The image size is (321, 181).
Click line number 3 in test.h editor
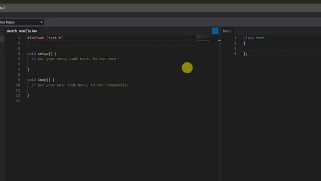pyautogui.click(x=235, y=48)
